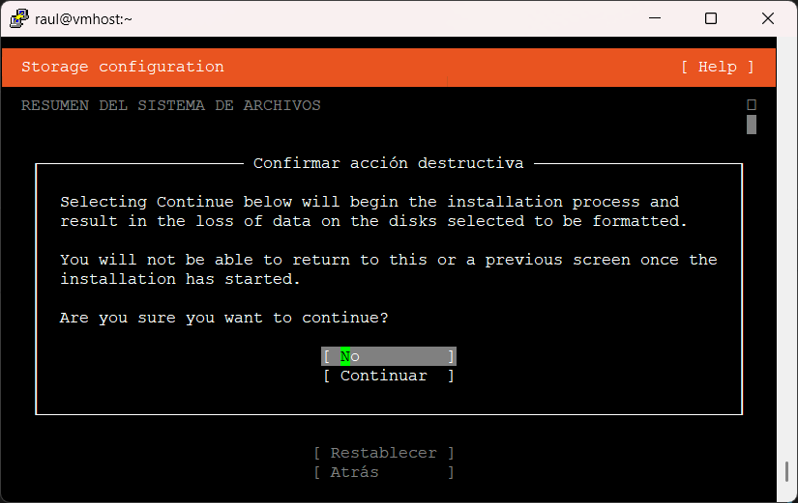Maximize the terminal window
The width and height of the screenshot is (798, 503).
point(711,18)
